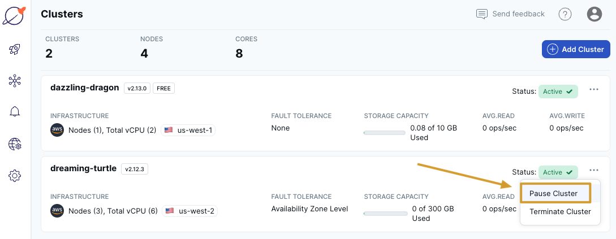The image size is (616, 239).
Task: Select Pause Cluster from the menu
Action: click(x=554, y=193)
